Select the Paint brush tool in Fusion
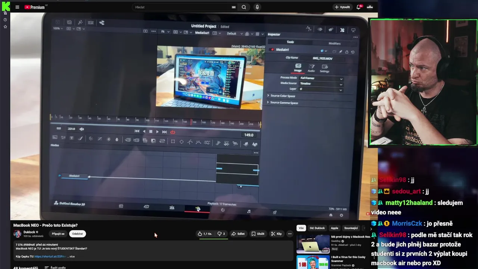Screen dimensions: 478x269 coord(80,138)
